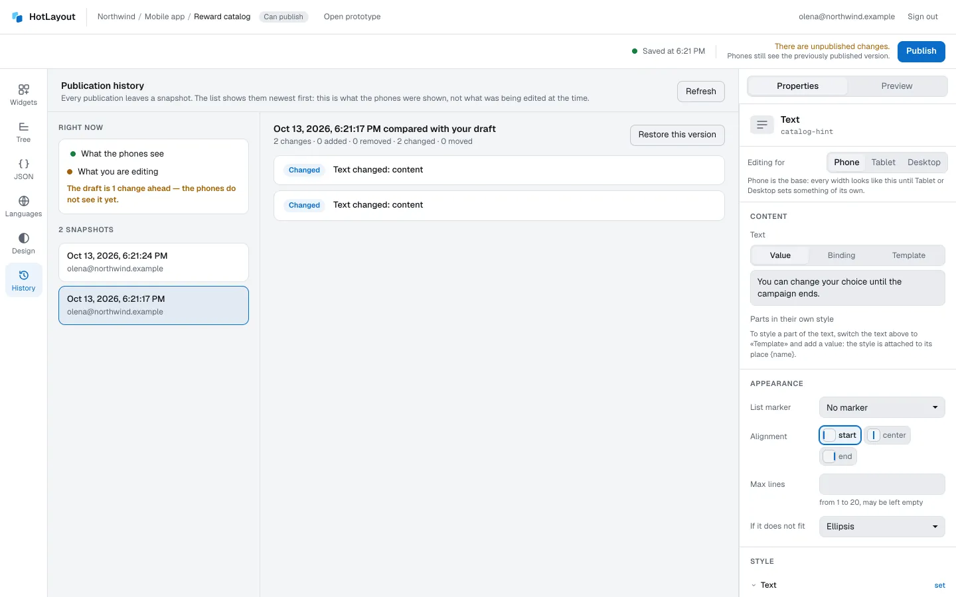Open the List marker dropdown
Screen dimensions: 956x597
pos(882,407)
